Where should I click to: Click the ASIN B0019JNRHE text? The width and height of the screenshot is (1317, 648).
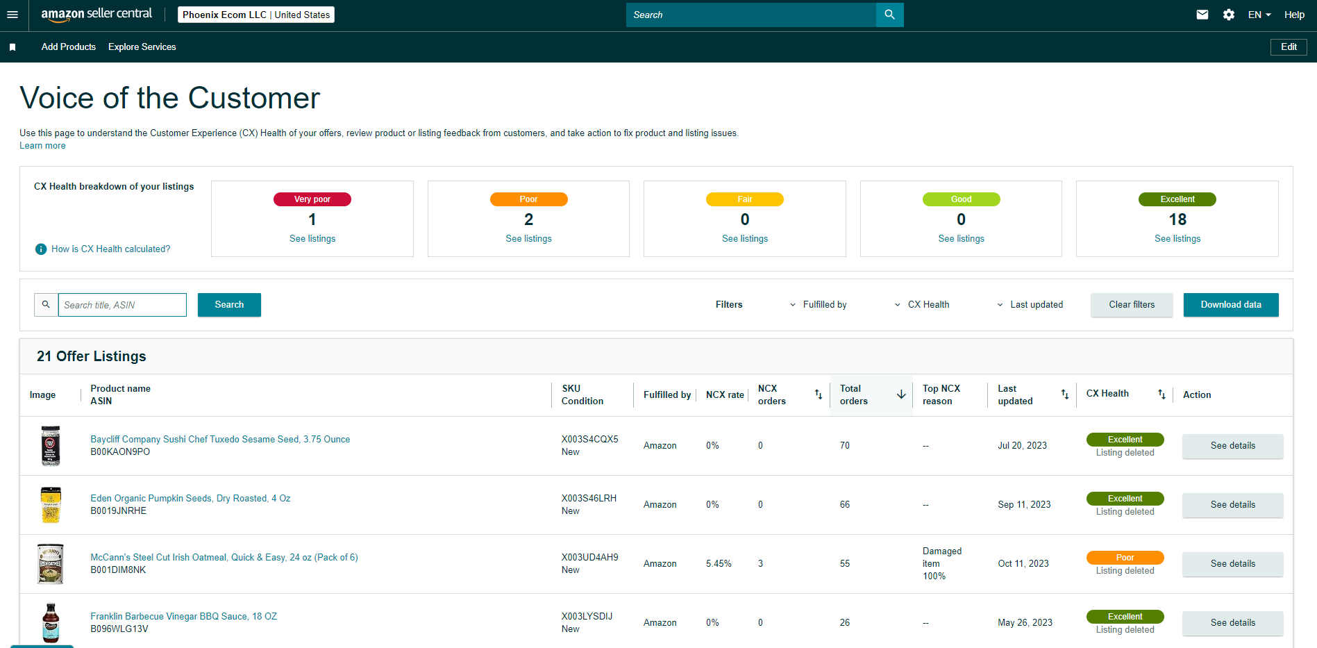(119, 511)
